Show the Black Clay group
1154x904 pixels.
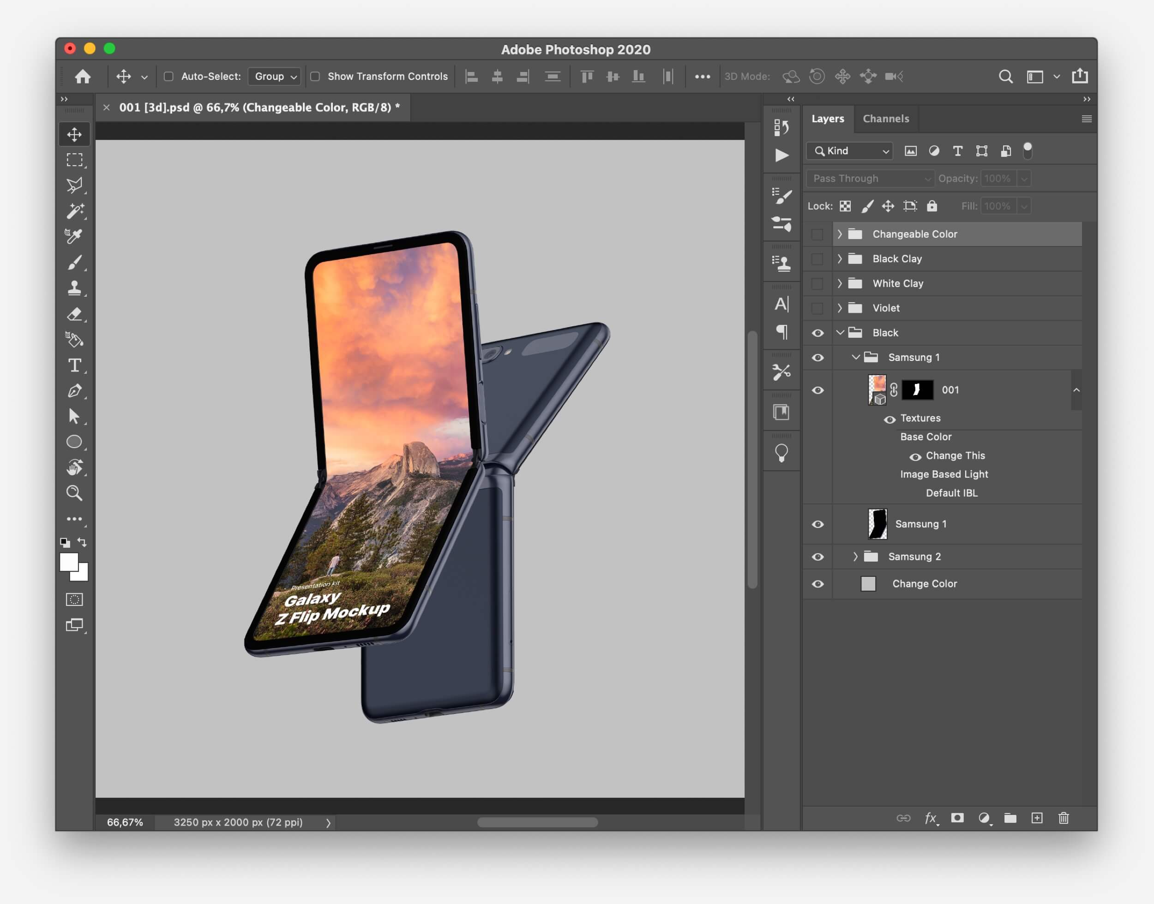coord(817,259)
